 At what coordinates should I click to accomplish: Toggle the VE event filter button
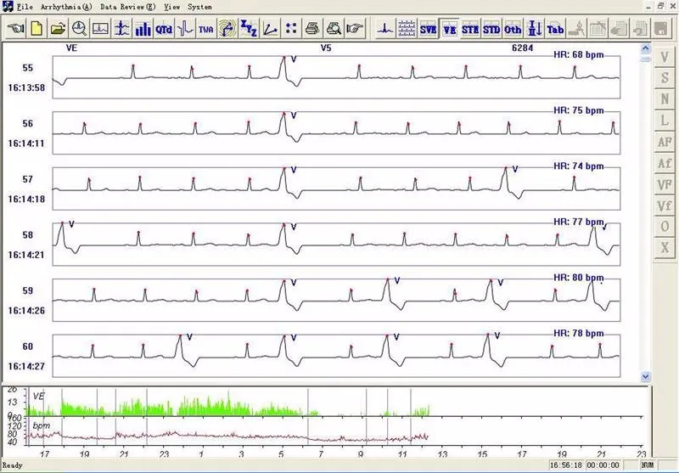point(449,29)
